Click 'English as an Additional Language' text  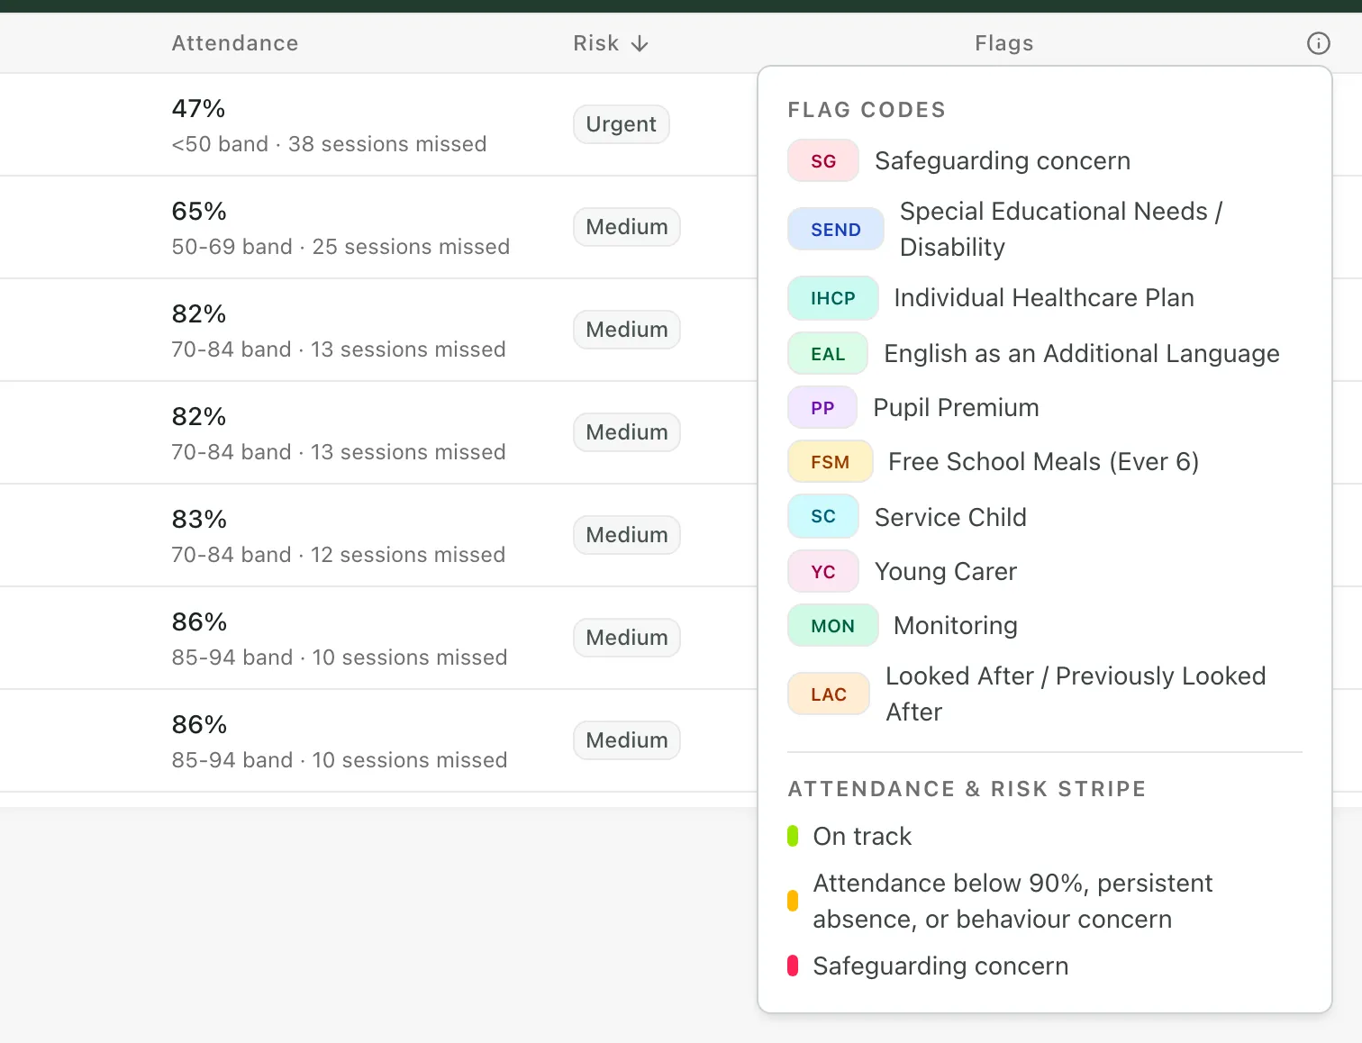[1082, 354]
